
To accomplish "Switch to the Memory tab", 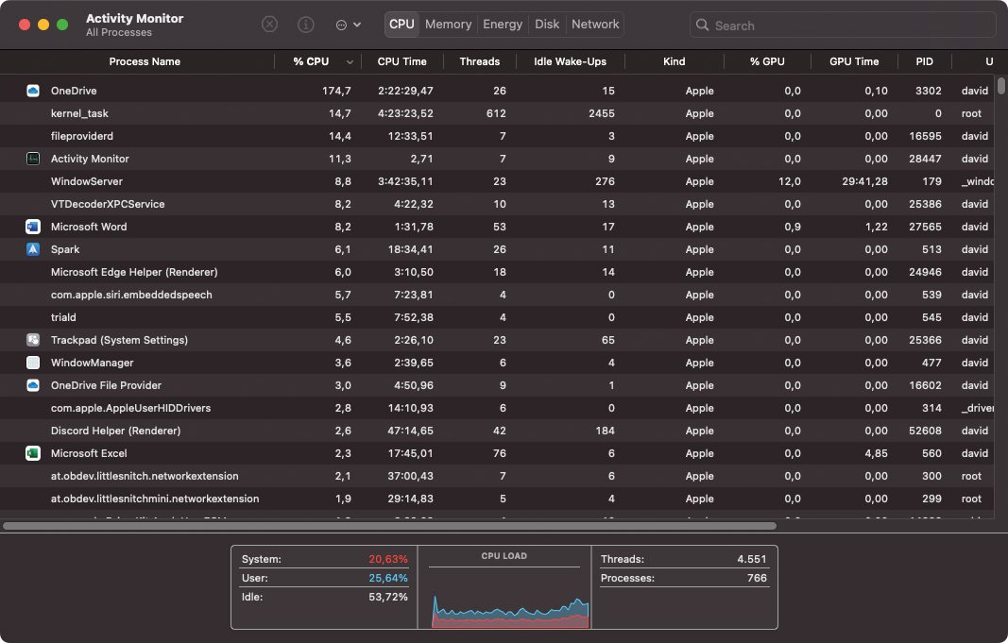I will click(x=448, y=25).
